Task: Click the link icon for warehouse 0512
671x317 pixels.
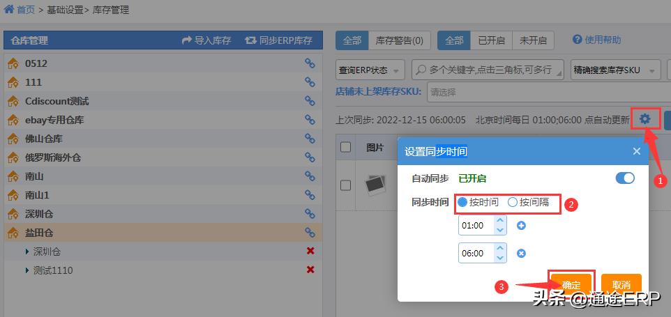Action: 310,63
